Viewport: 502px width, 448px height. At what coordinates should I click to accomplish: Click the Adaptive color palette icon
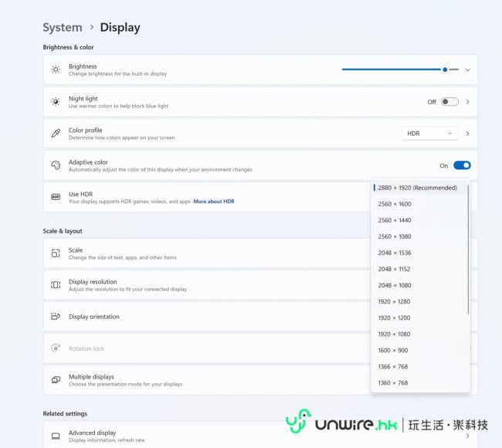tap(56, 165)
